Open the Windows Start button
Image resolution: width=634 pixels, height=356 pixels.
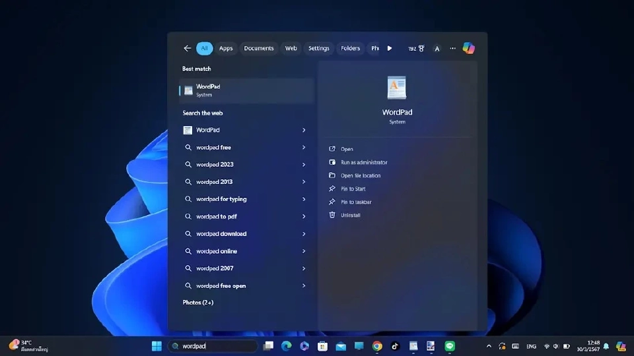click(157, 346)
